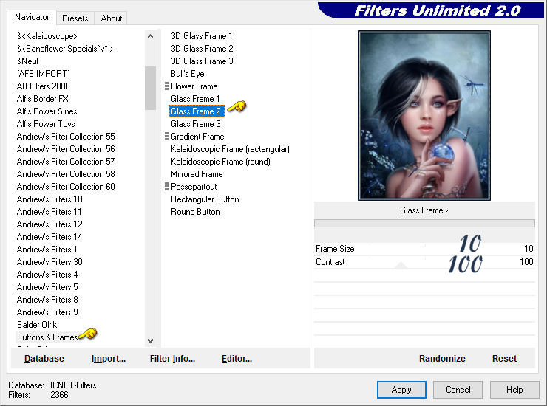Open the AB Filters 2000 category

[x=44, y=86]
